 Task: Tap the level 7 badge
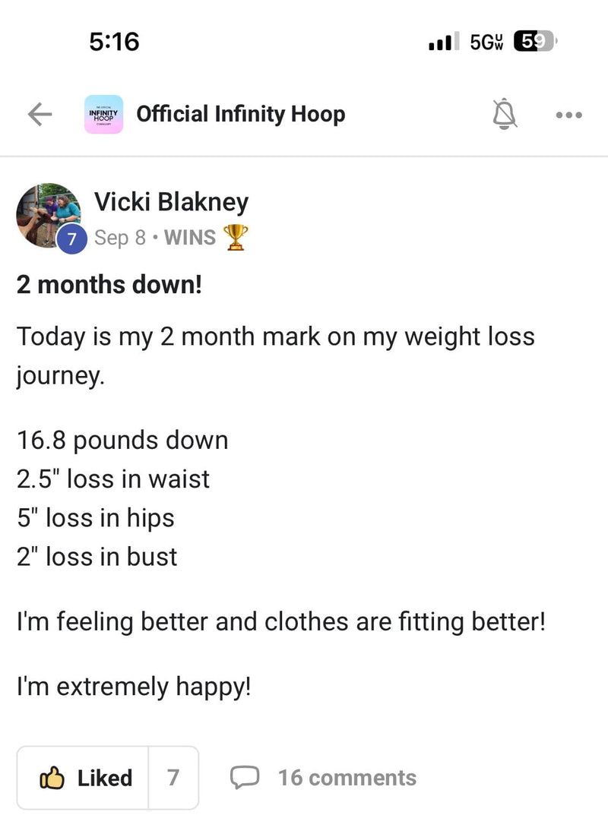point(72,239)
